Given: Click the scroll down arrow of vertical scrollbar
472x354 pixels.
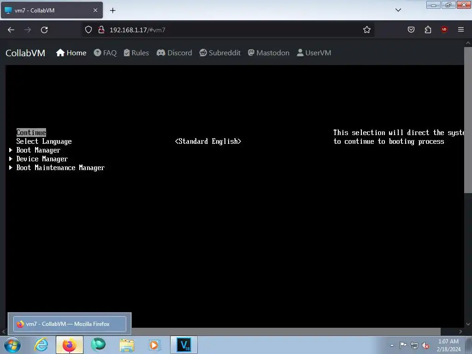Looking at the screenshot, I should (x=468, y=324).
